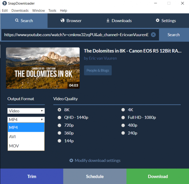Click the green Download button
Image resolution: width=189 pixels, height=184 pixels.
click(158, 176)
